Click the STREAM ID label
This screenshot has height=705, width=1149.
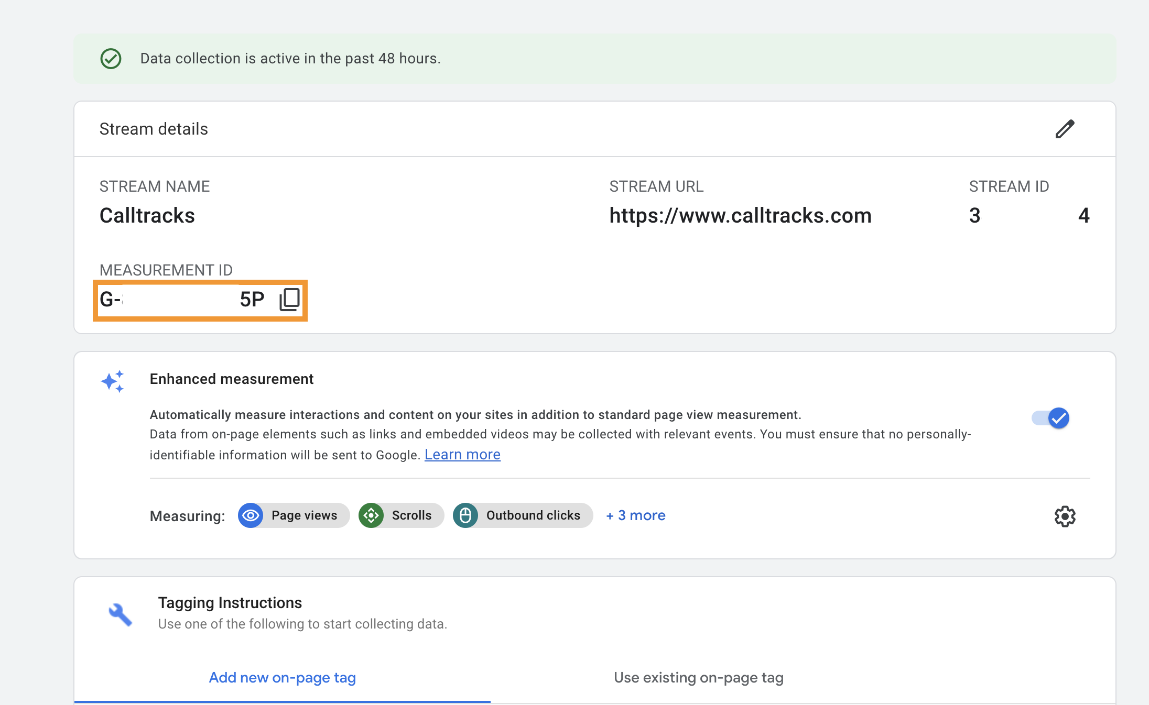pyautogui.click(x=1009, y=186)
